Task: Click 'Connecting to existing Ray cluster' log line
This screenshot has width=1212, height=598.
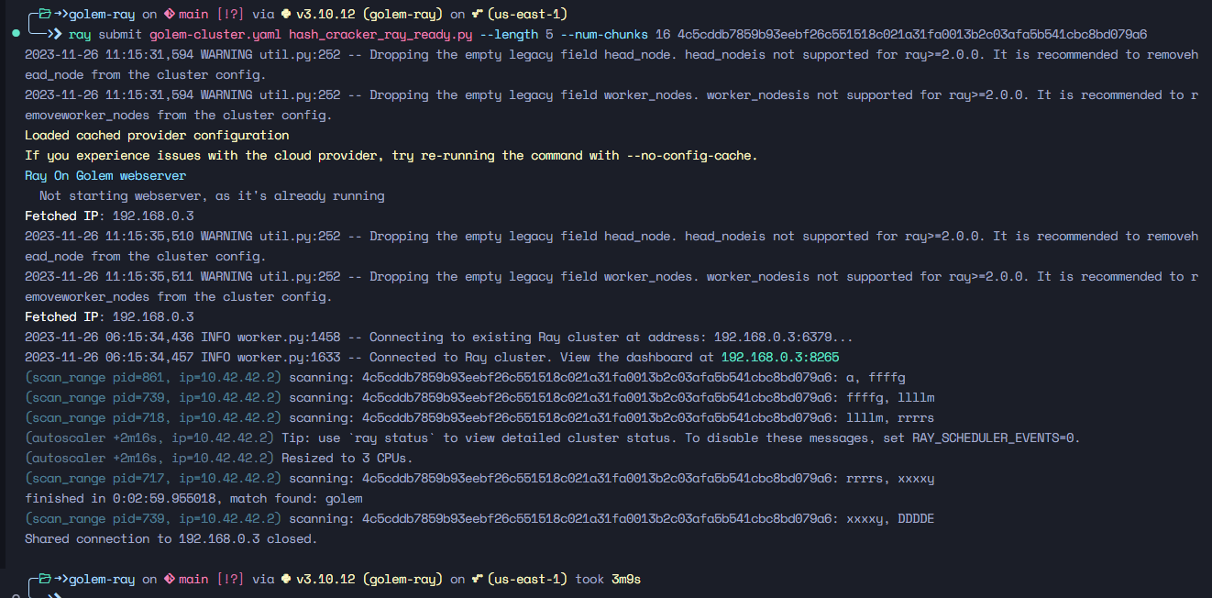Action: [439, 338]
